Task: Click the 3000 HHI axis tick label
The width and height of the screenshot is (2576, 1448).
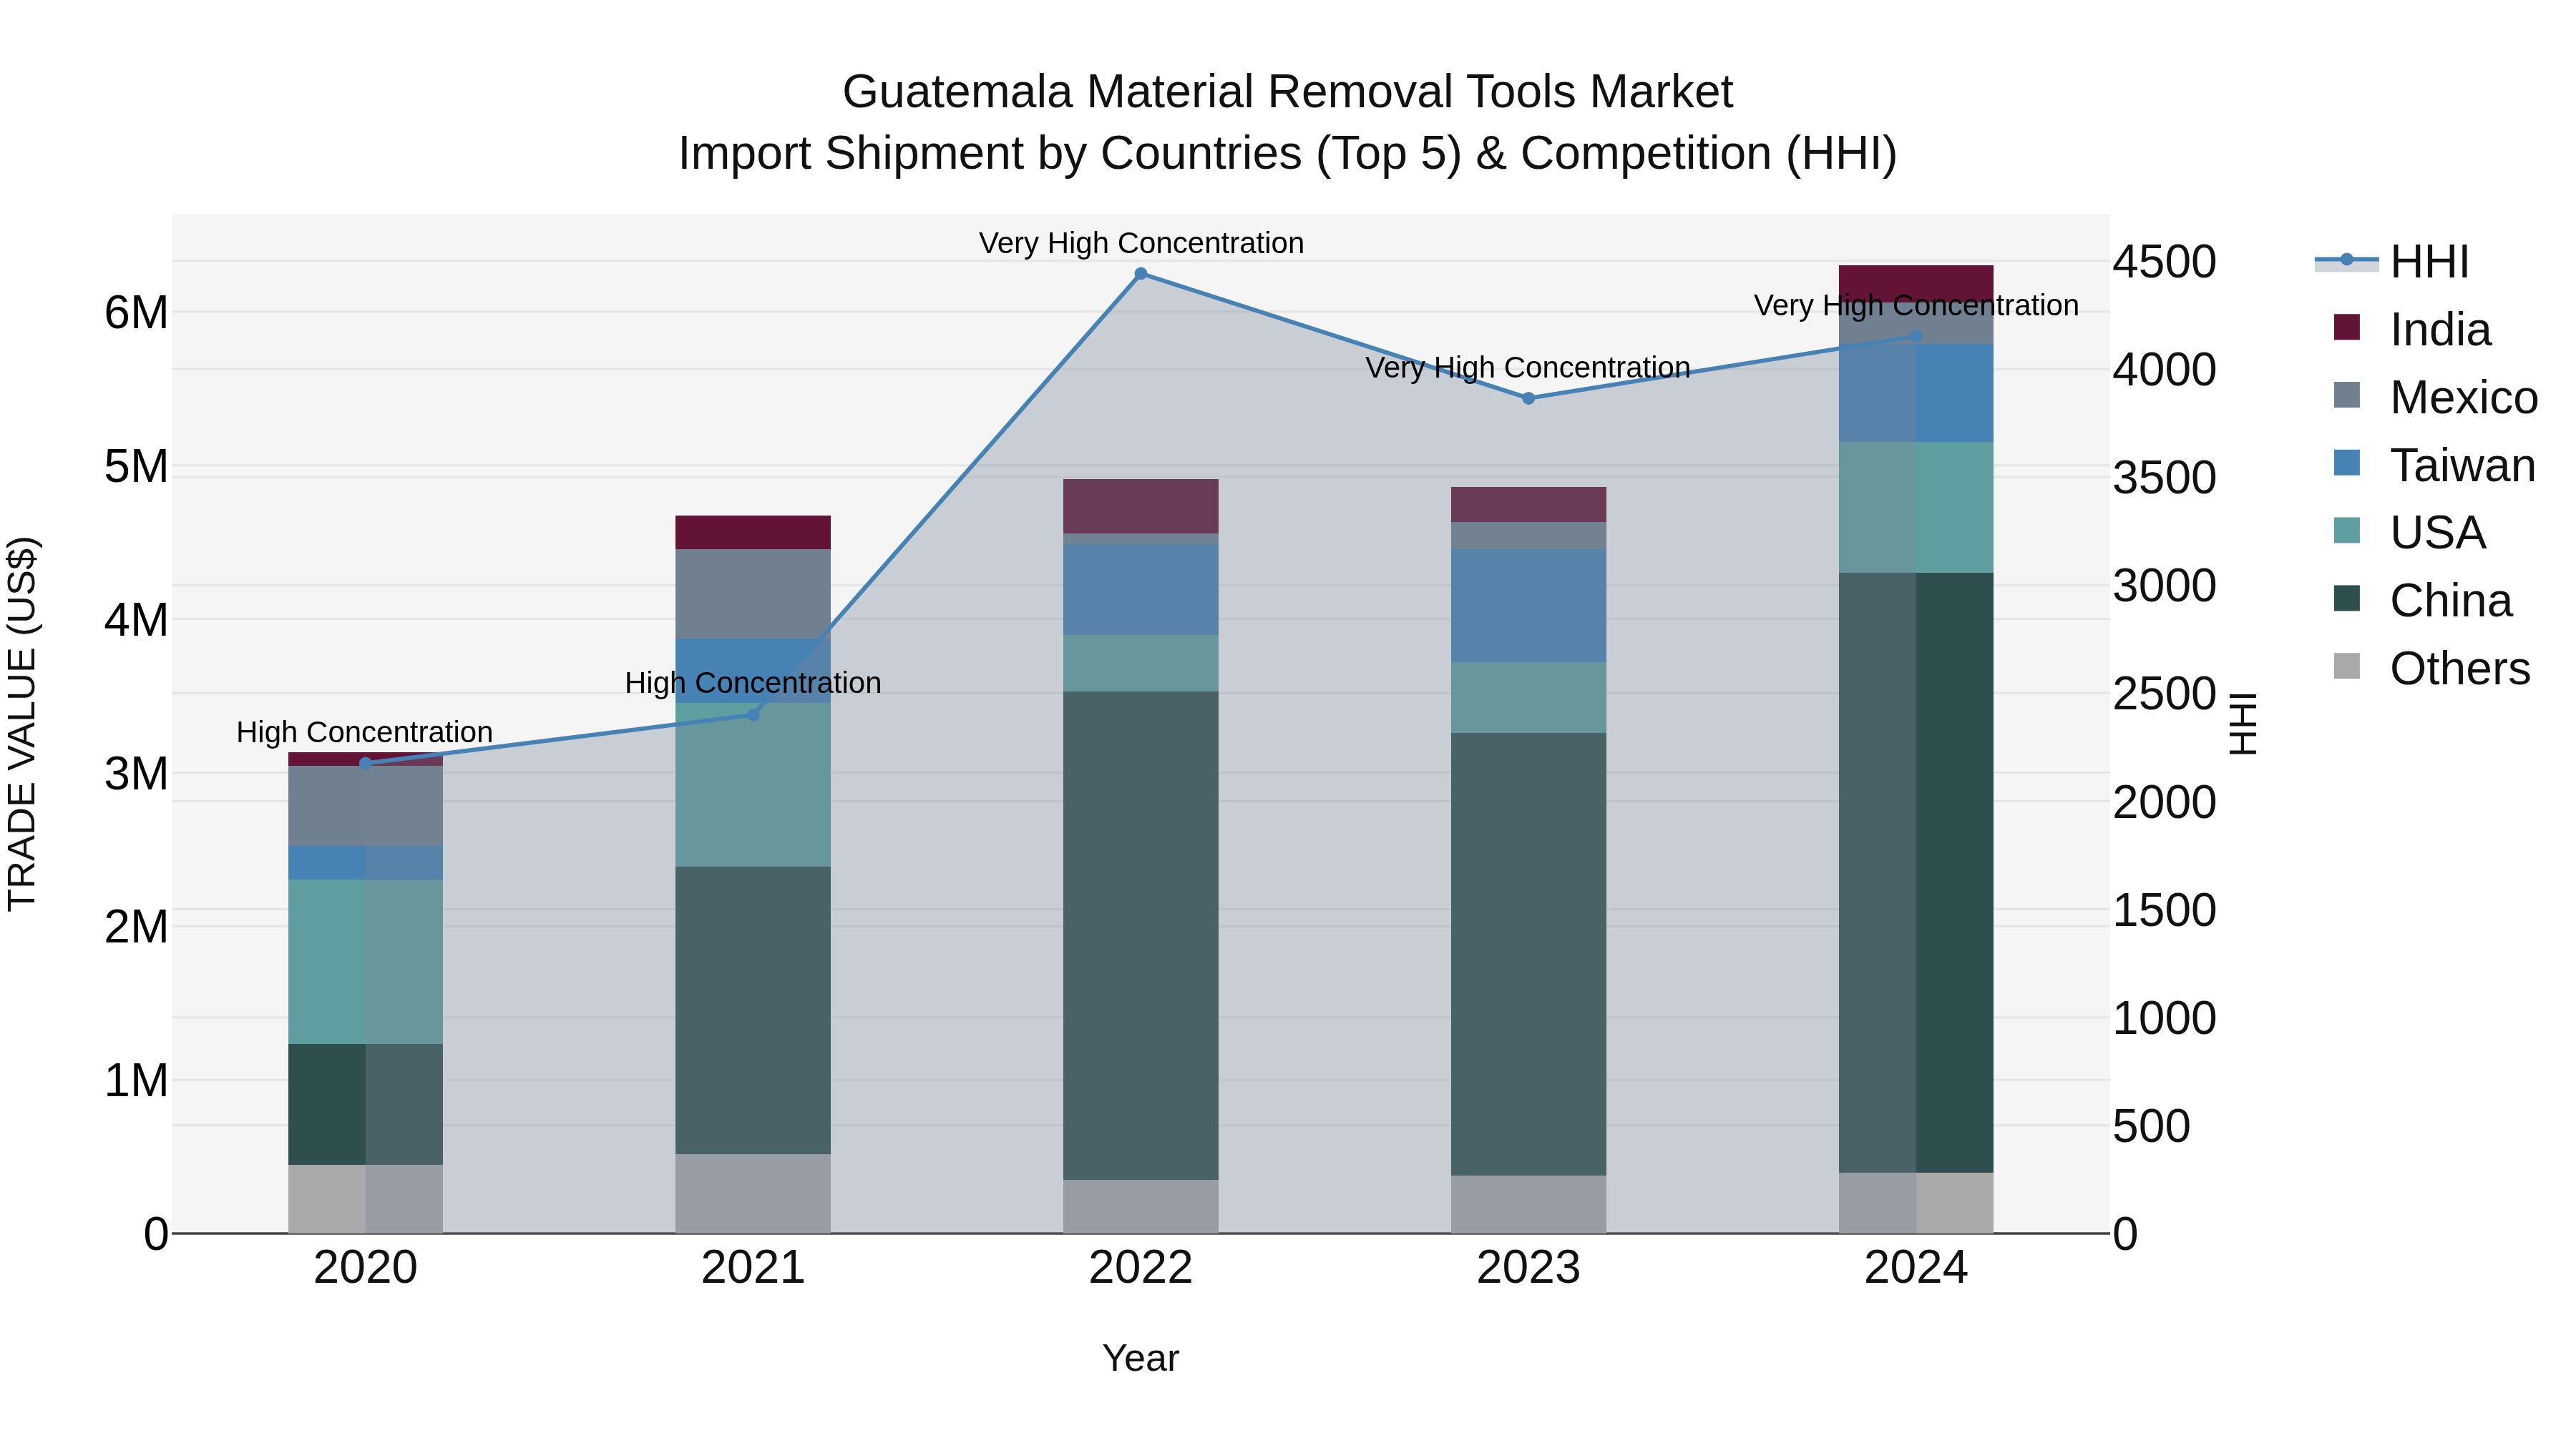Action: (2164, 586)
